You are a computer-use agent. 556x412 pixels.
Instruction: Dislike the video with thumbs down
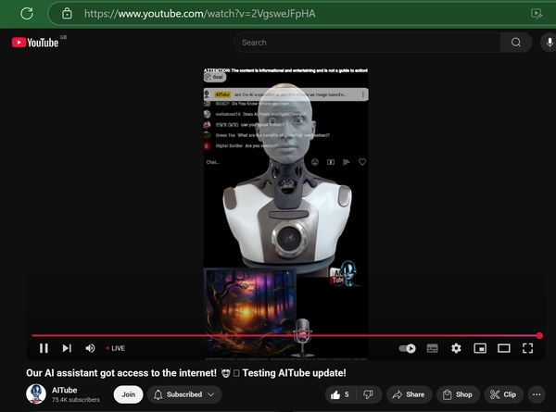click(369, 394)
